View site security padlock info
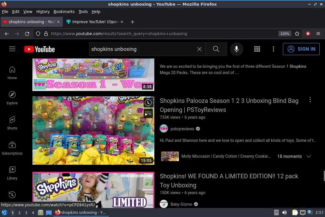The image size is (325, 217). pyautogui.click(x=46, y=34)
